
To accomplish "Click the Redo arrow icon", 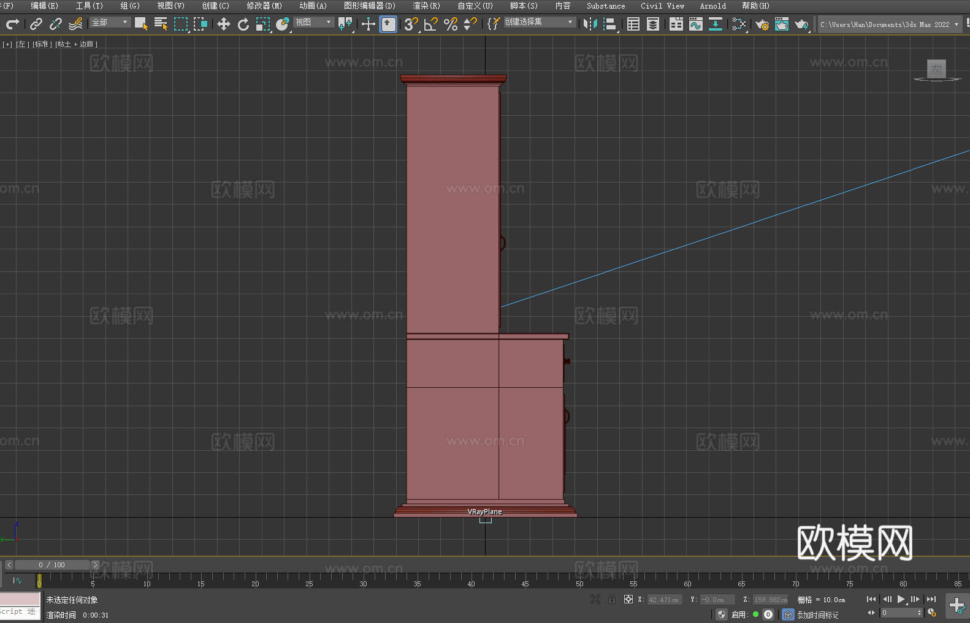I will point(12,24).
